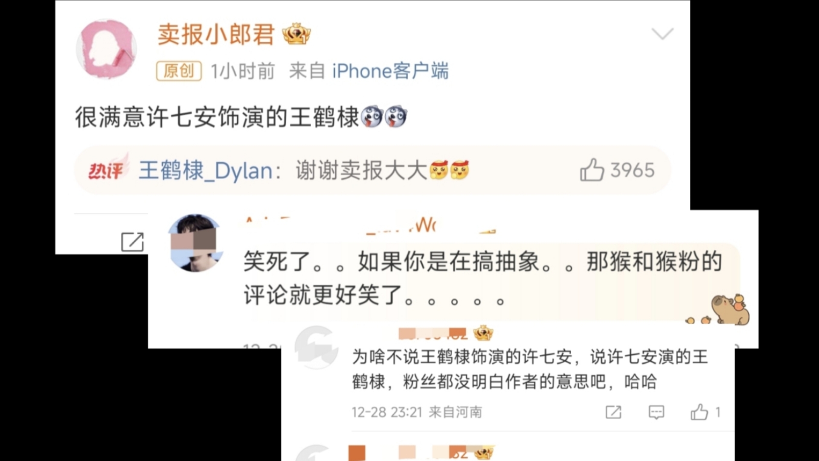Open the blurred-face commenter's avatar
The width and height of the screenshot is (819, 461).
click(x=195, y=243)
